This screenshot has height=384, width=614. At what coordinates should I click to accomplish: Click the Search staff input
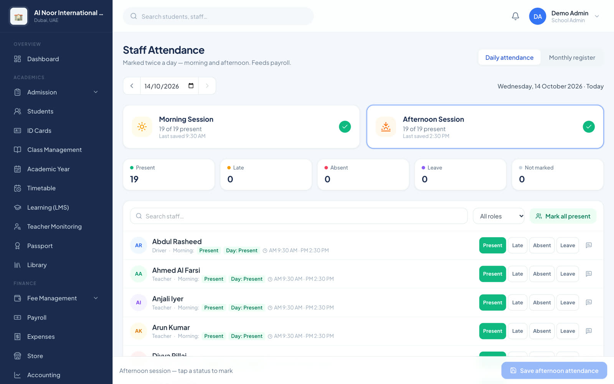pyautogui.click(x=299, y=216)
